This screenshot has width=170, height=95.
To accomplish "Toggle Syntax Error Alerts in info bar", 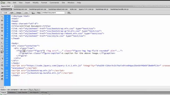I will tap(2, 52).
